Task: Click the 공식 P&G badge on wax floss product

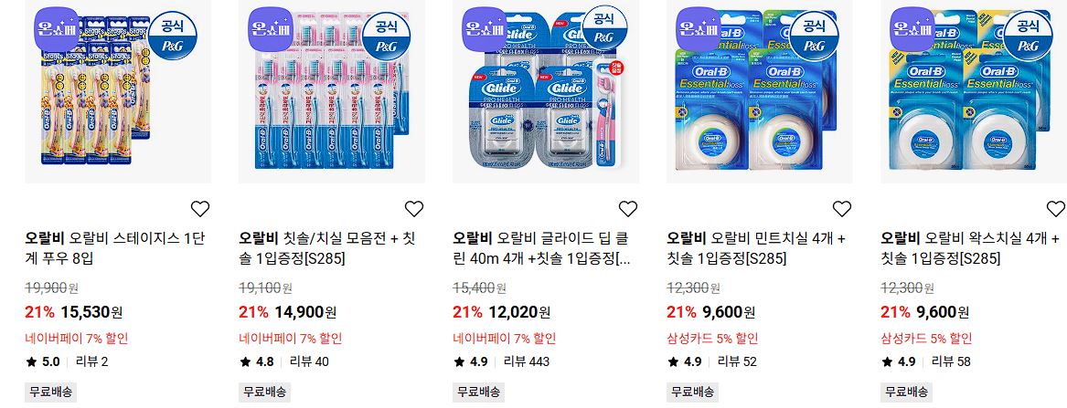Action: [x=1028, y=36]
